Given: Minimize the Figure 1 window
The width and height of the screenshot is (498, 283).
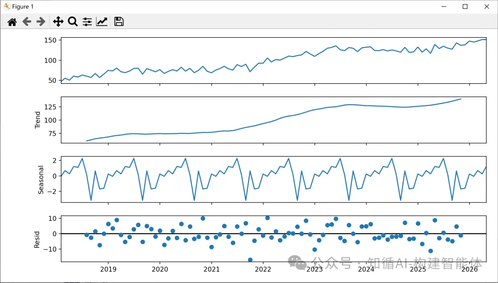Looking at the screenshot, I should pos(444,6).
